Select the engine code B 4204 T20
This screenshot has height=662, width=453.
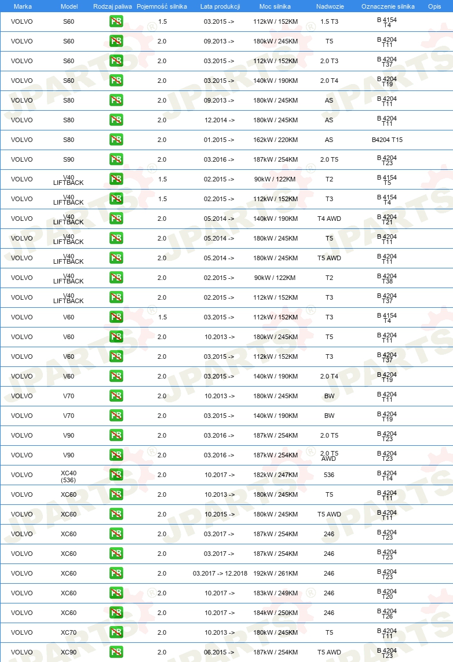click(x=387, y=594)
